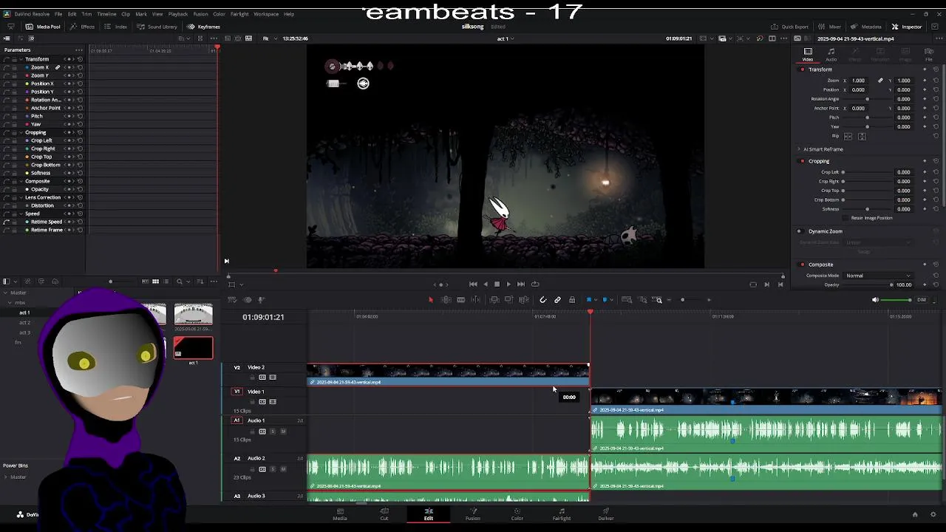Image resolution: width=946 pixels, height=532 pixels.
Task: Open the Fusion menu in menu bar
Action: pyautogui.click(x=200, y=14)
